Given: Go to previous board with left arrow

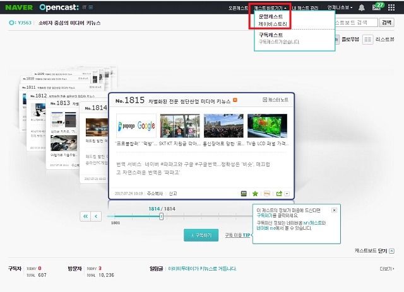Looking at the screenshot, I should coord(96,216).
